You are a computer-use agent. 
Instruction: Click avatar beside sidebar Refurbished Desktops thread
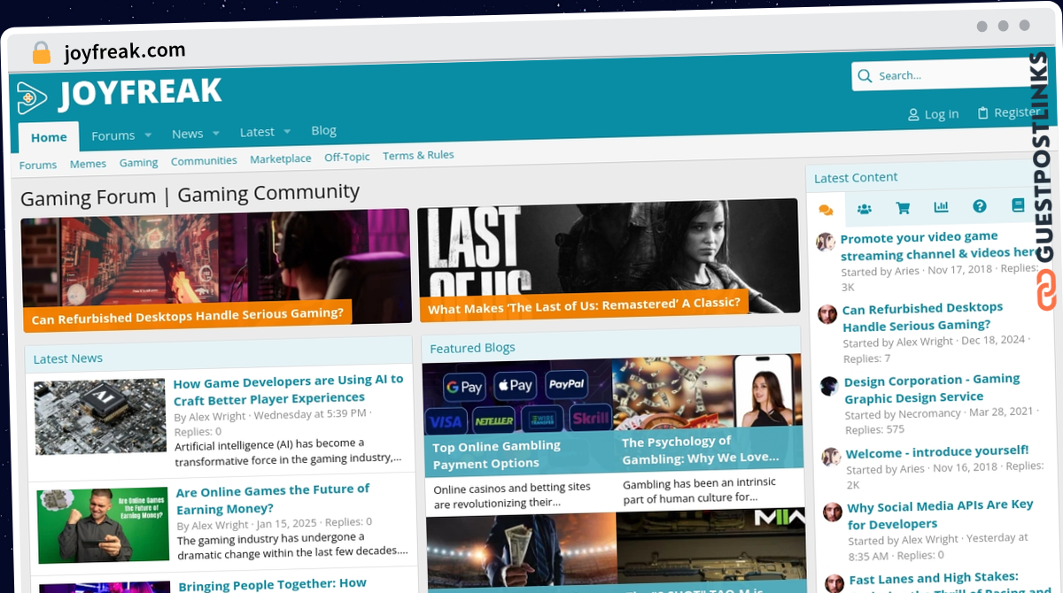click(x=827, y=313)
